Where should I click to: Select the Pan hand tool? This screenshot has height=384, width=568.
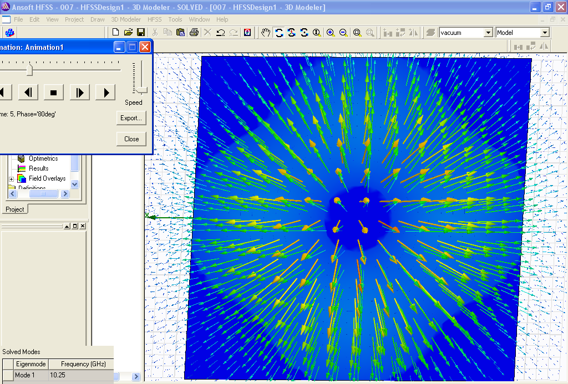[x=266, y=33]
